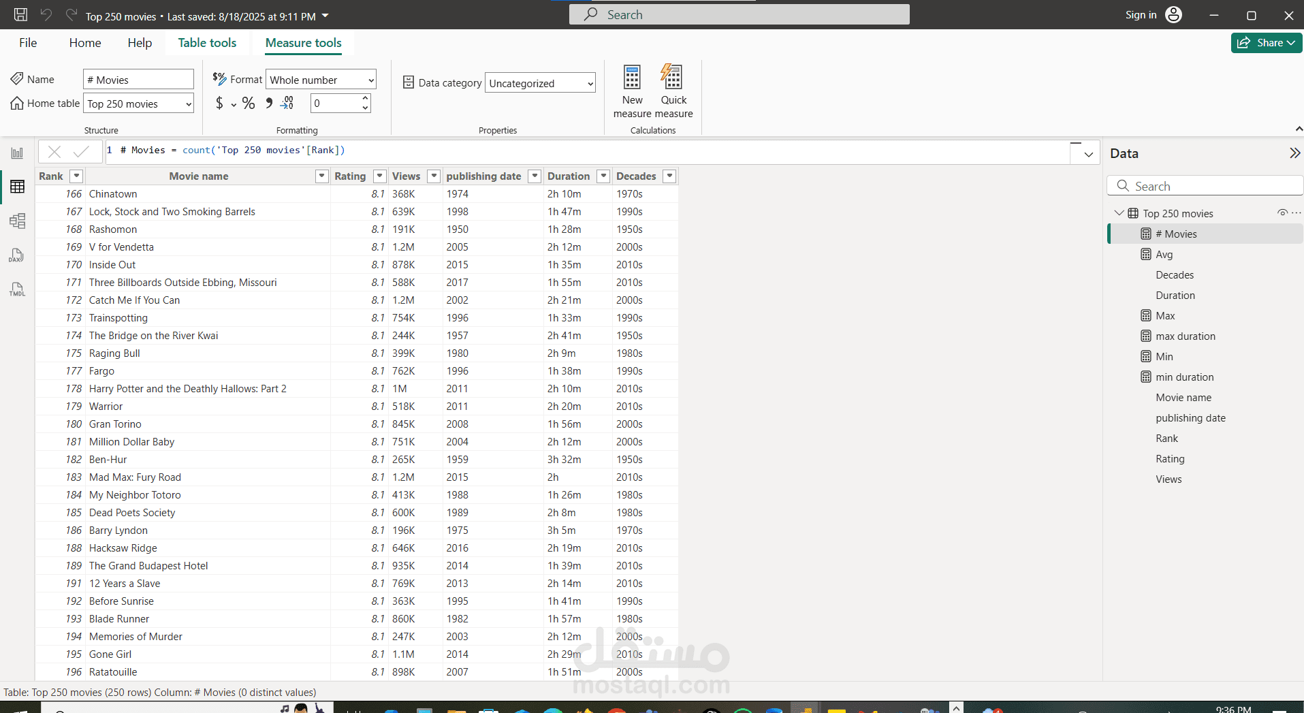Create a Quick measure
Viewport: 1304px width, 713px height.
tap(673, 91)
